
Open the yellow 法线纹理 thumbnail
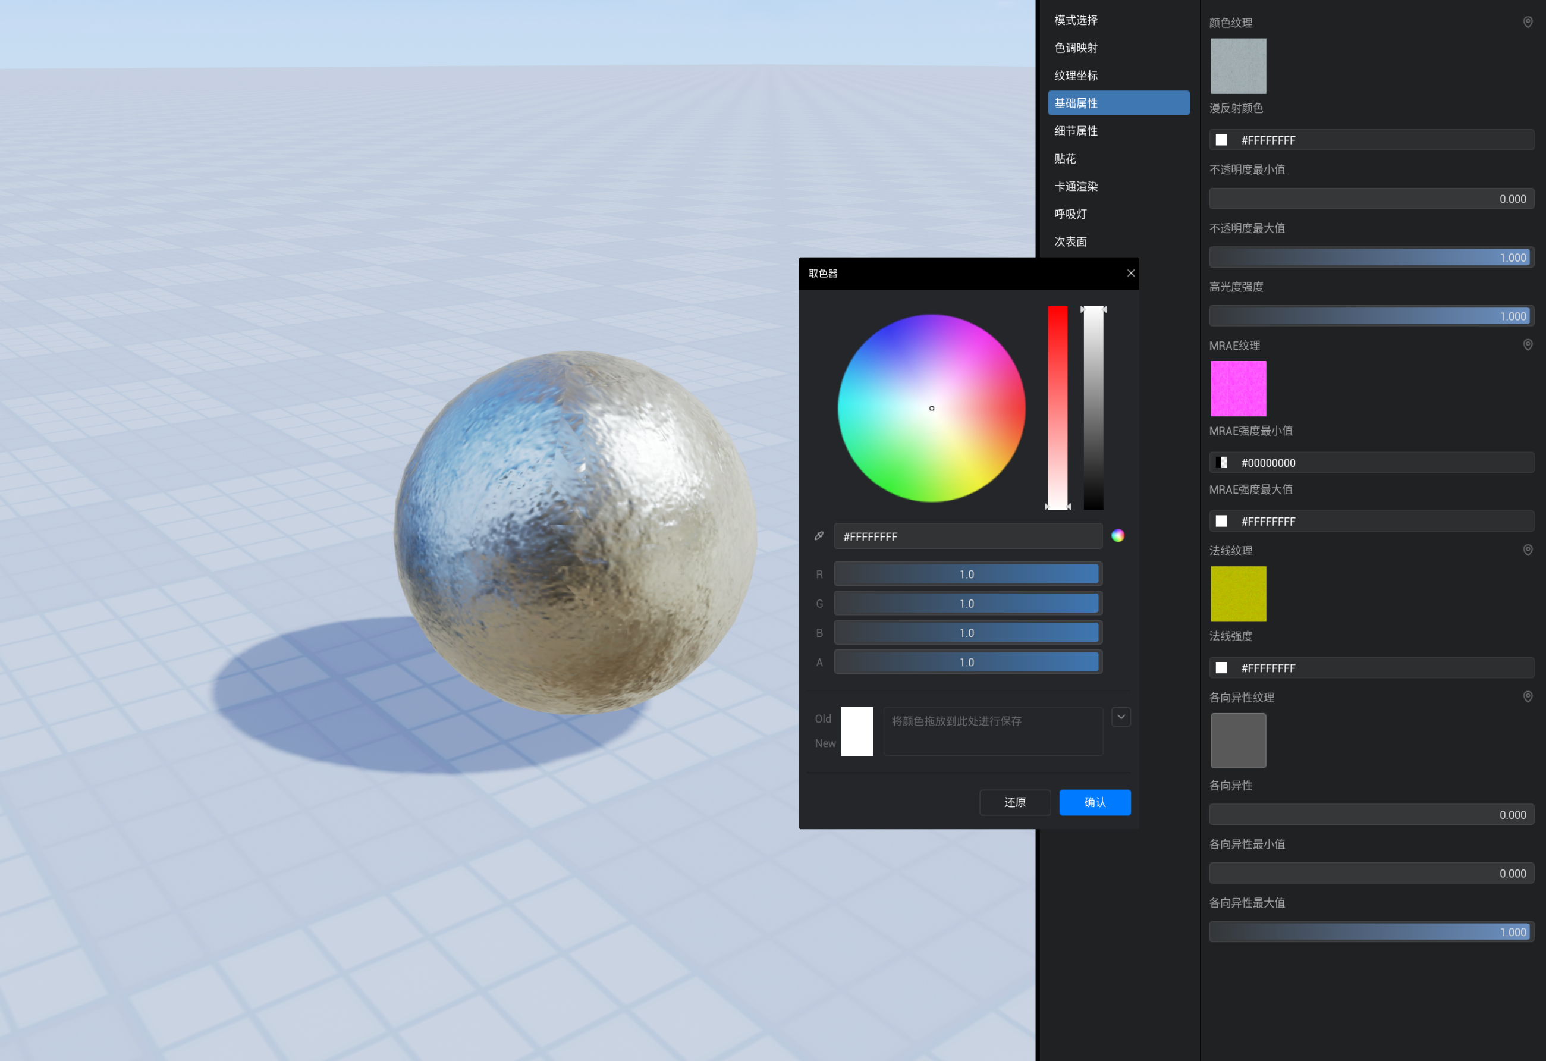click(x=1238, y=594)
